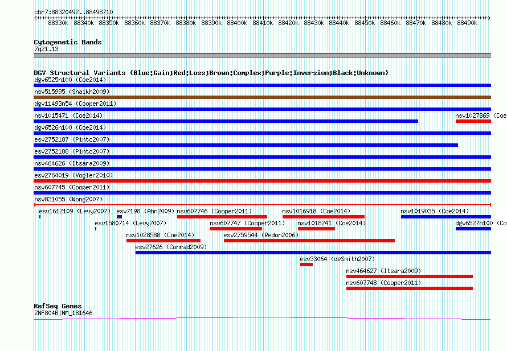This screenshot has height=351, width=507.
Task: Click the 88330k ruler tick label
Action: pyautogui.click(x=58, y=23)
